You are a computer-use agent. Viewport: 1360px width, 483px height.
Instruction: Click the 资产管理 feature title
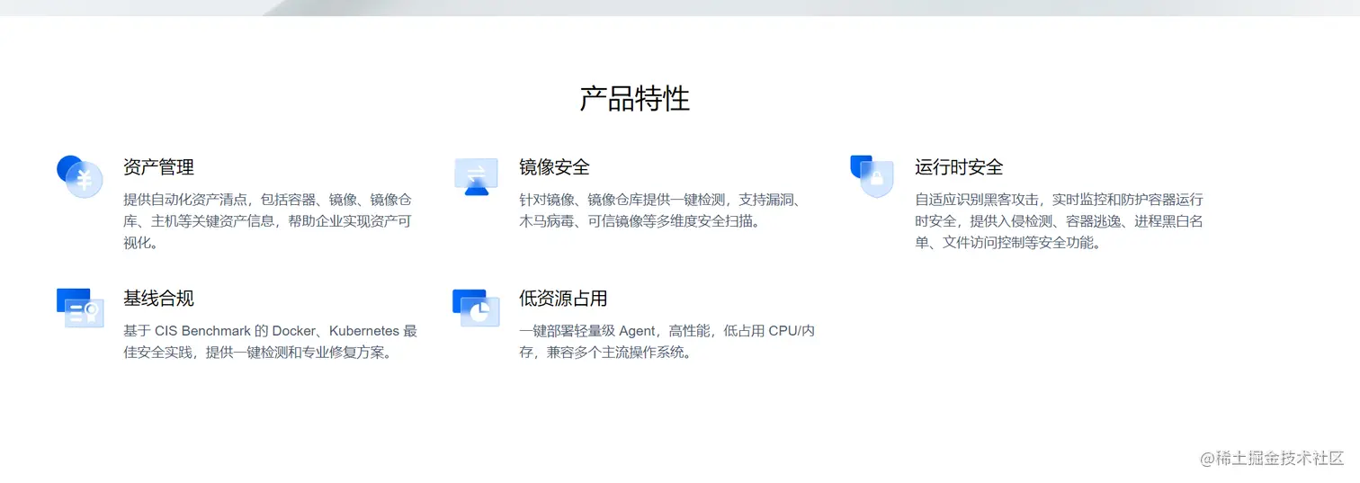158,167
